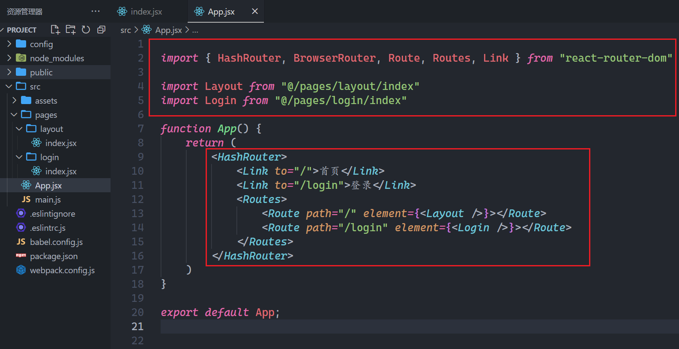679x349 pixels.
Task: Click the App.jsx segment in the breadcrumb
Action: point(168,30)
